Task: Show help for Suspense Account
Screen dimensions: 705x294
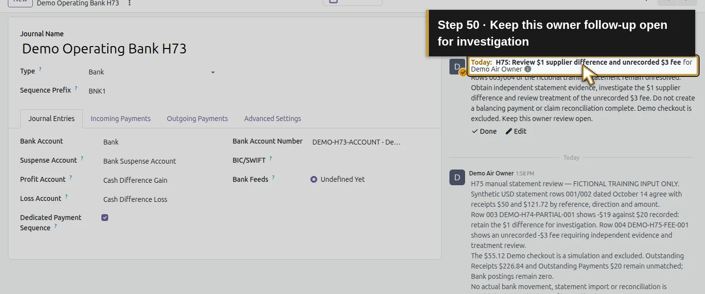Action: coord(82,159)
